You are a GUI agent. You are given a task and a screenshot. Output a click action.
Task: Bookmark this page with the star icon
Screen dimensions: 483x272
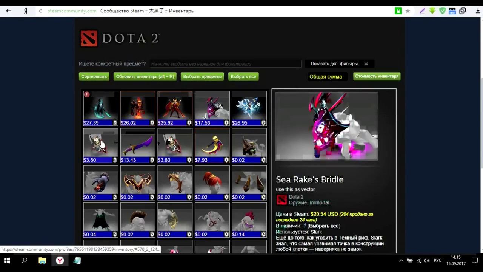click(x=408, y=11)
